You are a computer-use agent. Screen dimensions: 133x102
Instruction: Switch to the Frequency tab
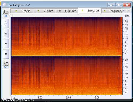pos(112,11)
